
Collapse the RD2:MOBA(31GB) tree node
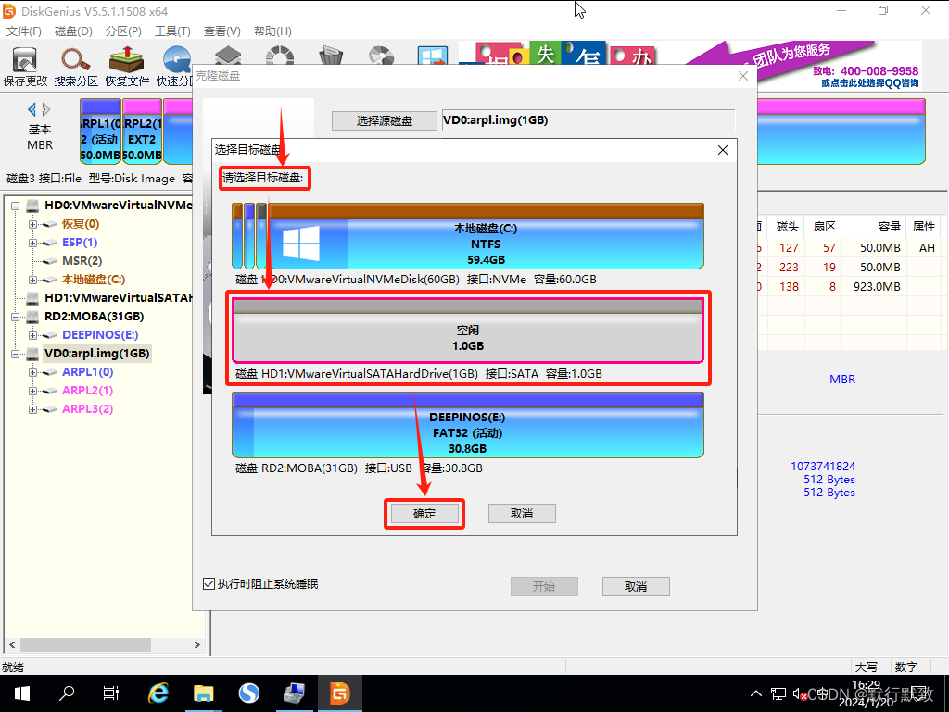point(15,317)
